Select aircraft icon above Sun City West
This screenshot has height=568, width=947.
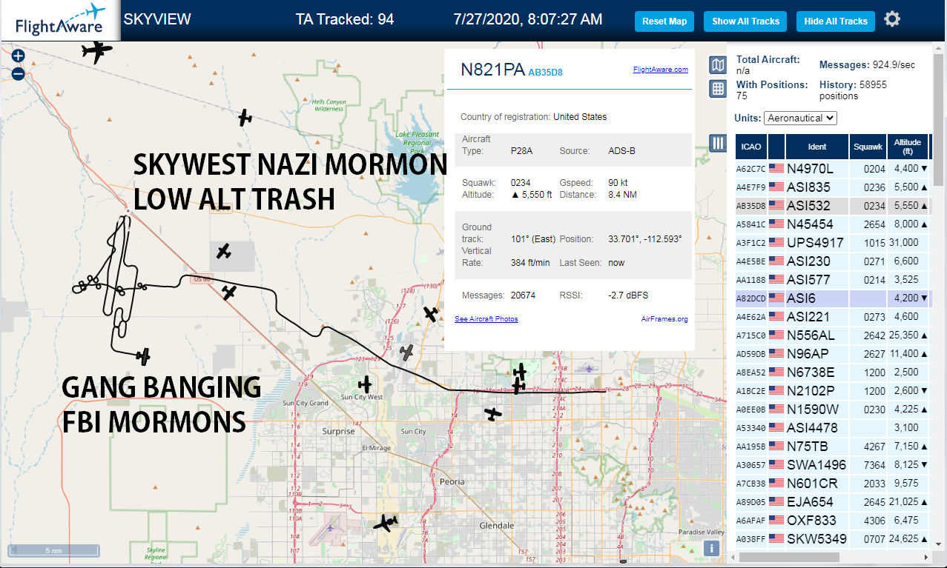[x=364, y=384]
